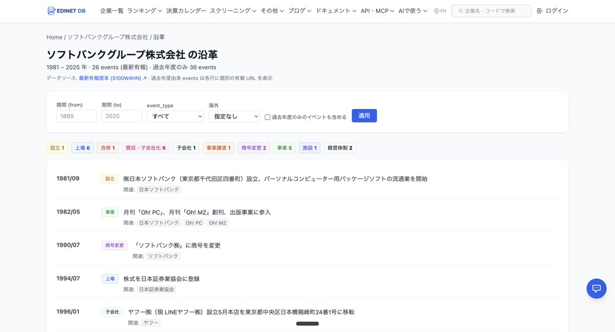Click the 子会社 tag on 1996/01 row

(x=112, y=312)
